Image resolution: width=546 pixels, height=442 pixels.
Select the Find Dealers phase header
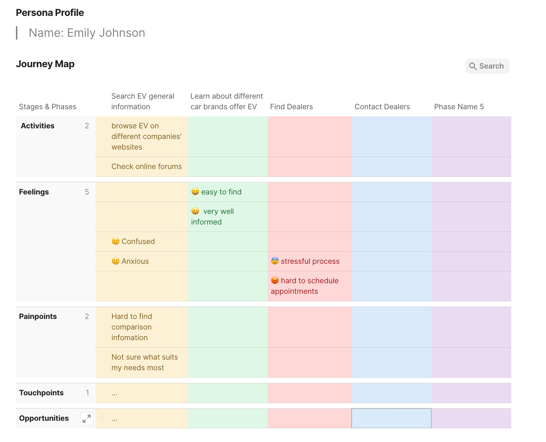click(291, 107)
